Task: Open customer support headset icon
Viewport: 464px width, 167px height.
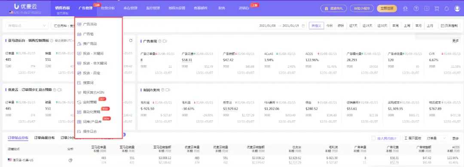Action: [x=406, y=9]
